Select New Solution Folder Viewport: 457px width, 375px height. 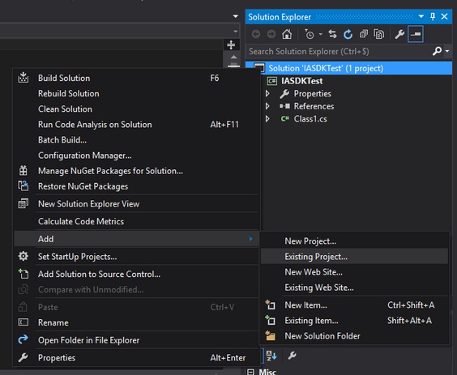[354, 336]
